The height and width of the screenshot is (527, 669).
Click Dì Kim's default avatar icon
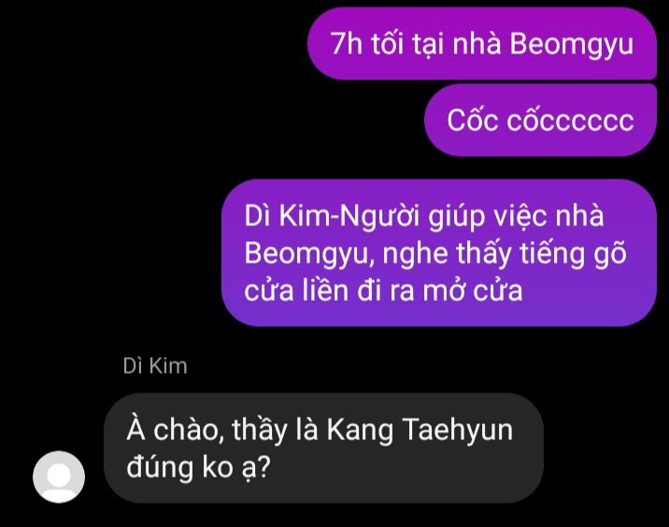tap(59, 477)
